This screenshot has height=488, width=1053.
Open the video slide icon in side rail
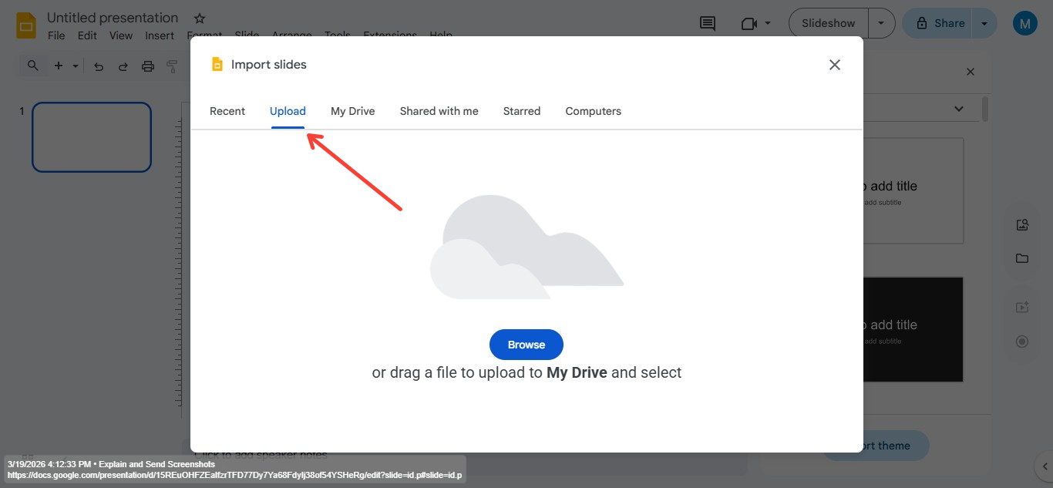coord(1022,308)
